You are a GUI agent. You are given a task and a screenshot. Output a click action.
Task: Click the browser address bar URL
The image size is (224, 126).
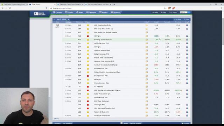(62, 8)
